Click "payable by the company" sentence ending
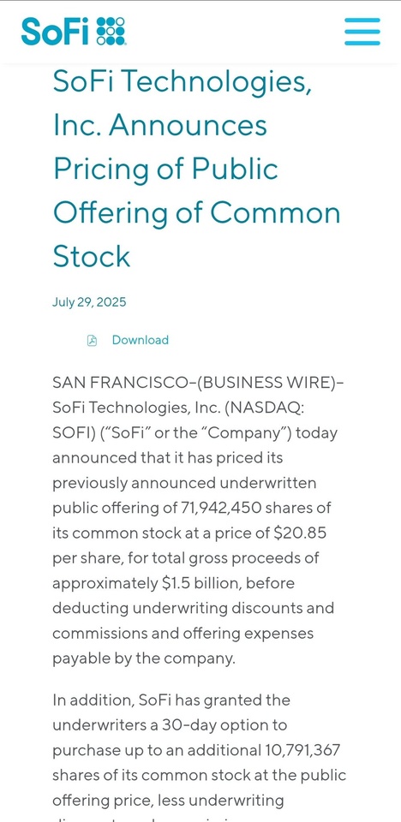This screenshot has height=822, width=401. pyautogui.click(x=143, y=659)
